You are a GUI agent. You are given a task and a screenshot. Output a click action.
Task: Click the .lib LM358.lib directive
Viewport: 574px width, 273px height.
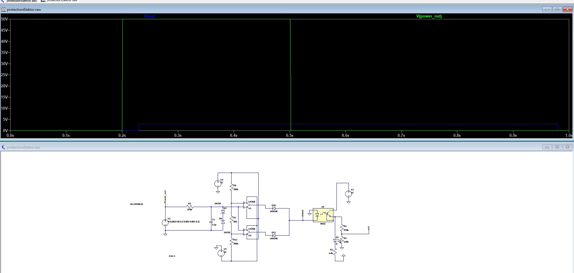coord(136,204)
